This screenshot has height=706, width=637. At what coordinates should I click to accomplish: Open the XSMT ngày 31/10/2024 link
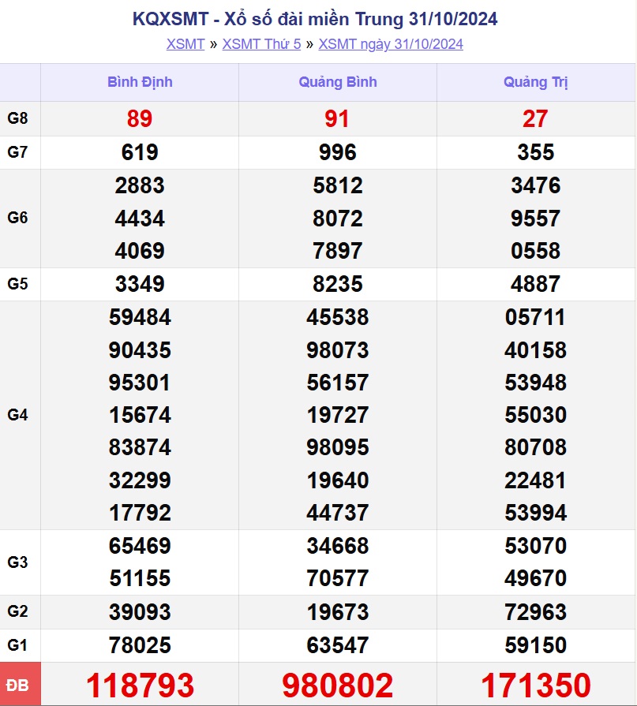391,44
